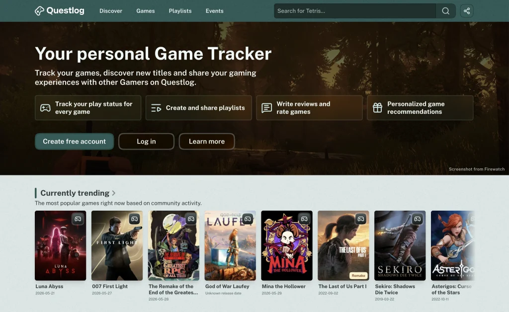Image resolution: width=509 pixels, height=312 pixels.
Task: Open the Playlists menu
Action: [x=180, y=11]
